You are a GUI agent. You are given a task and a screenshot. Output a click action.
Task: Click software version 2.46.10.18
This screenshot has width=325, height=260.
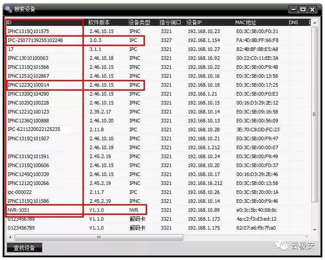(x=102, y=58)
